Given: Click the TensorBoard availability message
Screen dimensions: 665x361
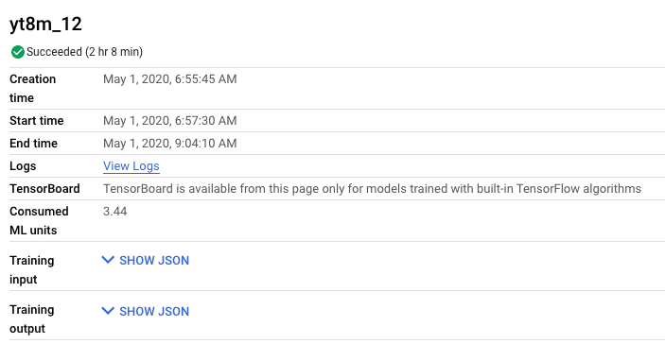Looking at the screenshot, I should 372,189.
